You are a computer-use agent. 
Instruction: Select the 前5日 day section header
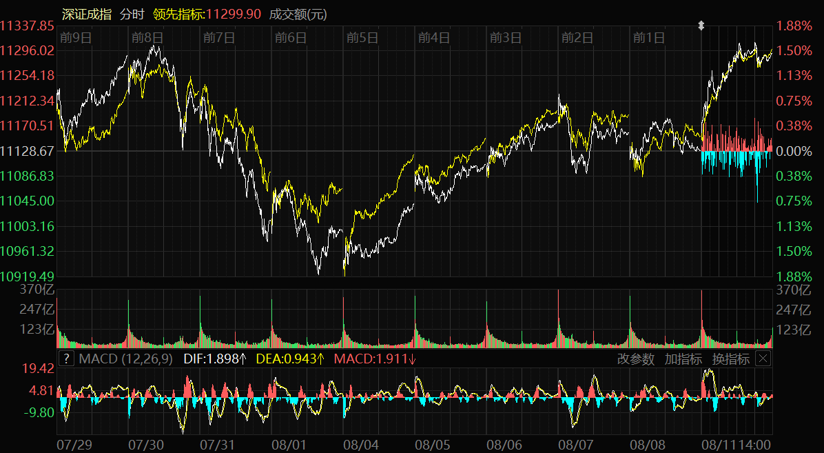pyautogui.click(x=362, y=38)
